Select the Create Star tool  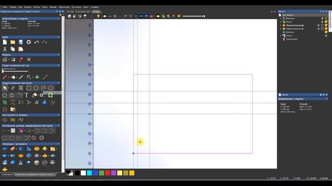point(12,95)
